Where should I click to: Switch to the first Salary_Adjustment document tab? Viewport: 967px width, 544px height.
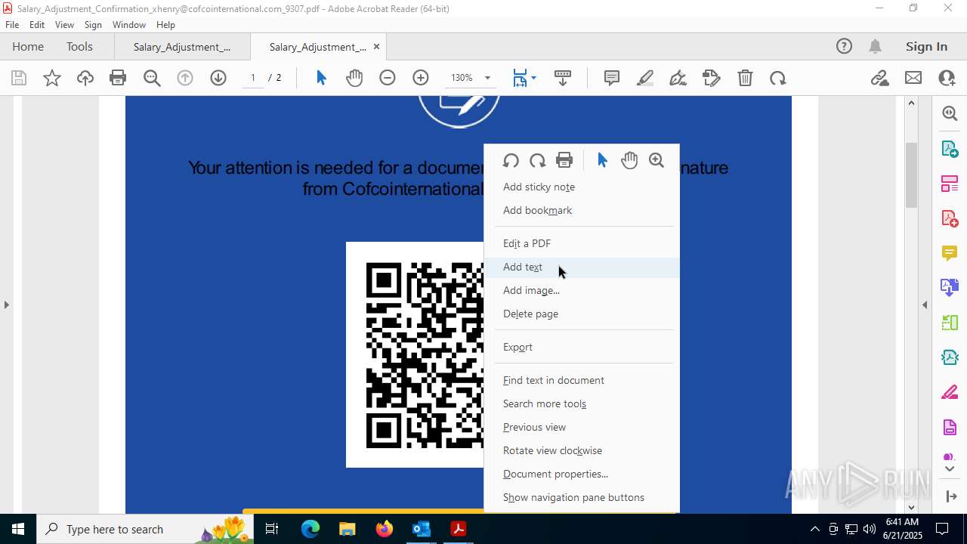point(182,47)
